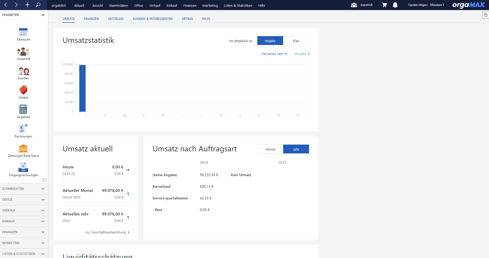Switch Auftragsart view to Monat
Viewport: 489px width, 258px height.
(x=270, y=149)
